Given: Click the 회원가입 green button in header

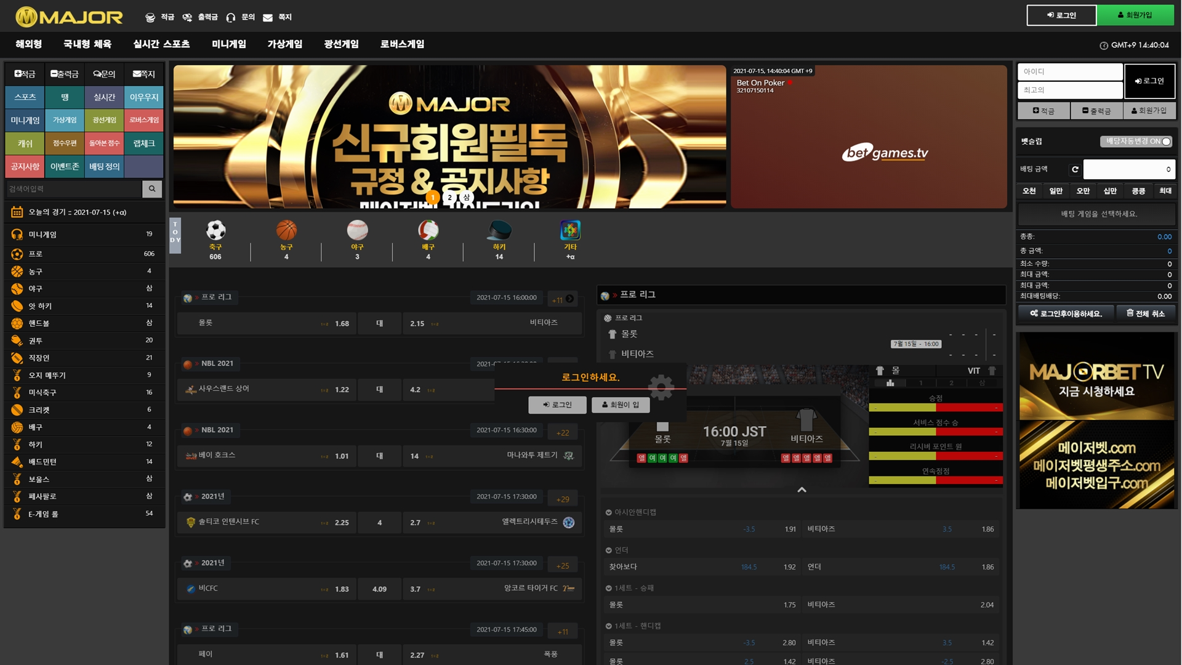Looking at the screenshot, I should 1135,15.
